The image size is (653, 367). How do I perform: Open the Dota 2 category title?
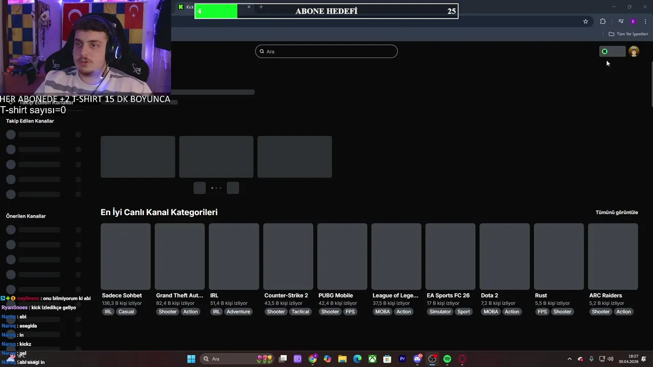pyautogui.click(x=490, y=296)
